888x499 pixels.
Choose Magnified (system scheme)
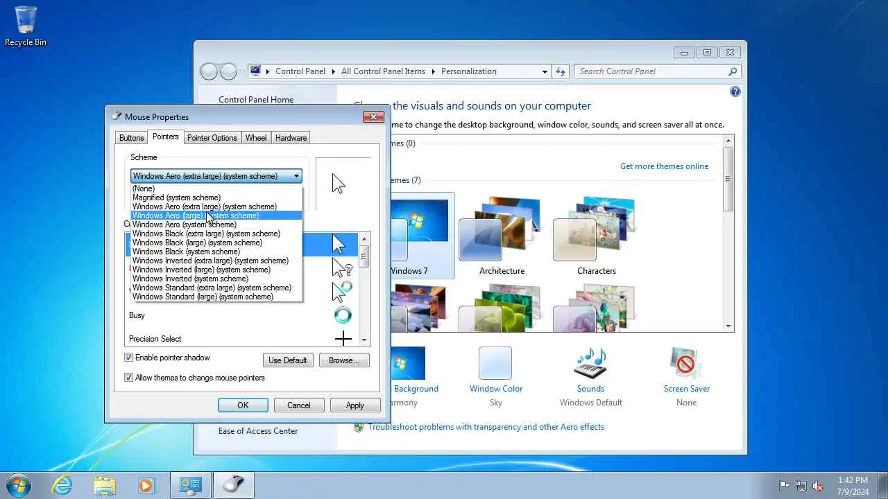(x=216, y=198)
